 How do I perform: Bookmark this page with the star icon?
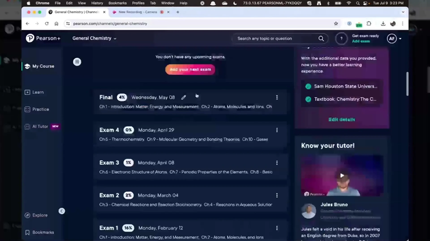(336, 24)
